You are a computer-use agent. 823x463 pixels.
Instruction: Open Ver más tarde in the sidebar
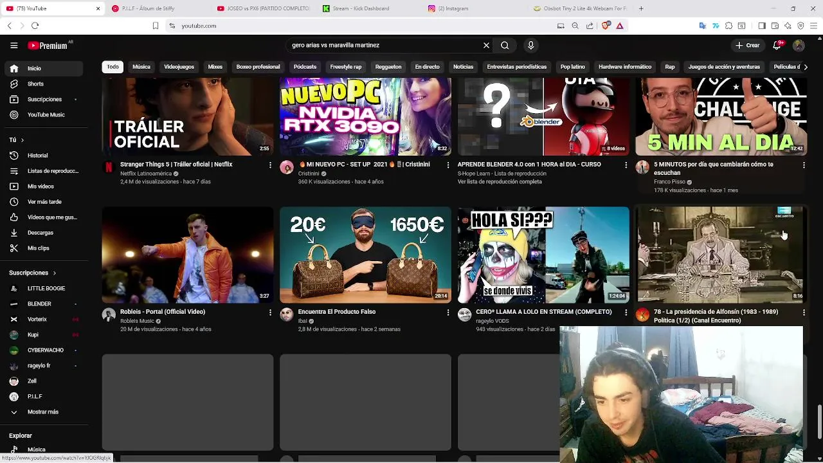[42, 202]
